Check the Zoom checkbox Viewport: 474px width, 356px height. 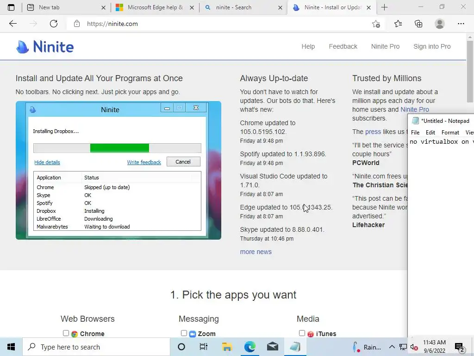coord(184,333)
